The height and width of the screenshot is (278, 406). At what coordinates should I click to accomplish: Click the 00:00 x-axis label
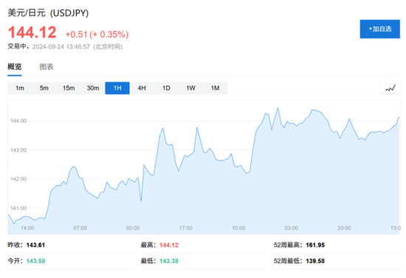tap(133, 228)
